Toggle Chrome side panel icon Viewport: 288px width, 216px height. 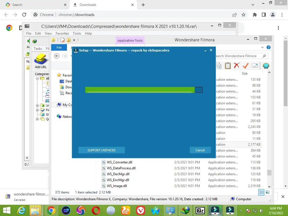(x=264, y=15)
